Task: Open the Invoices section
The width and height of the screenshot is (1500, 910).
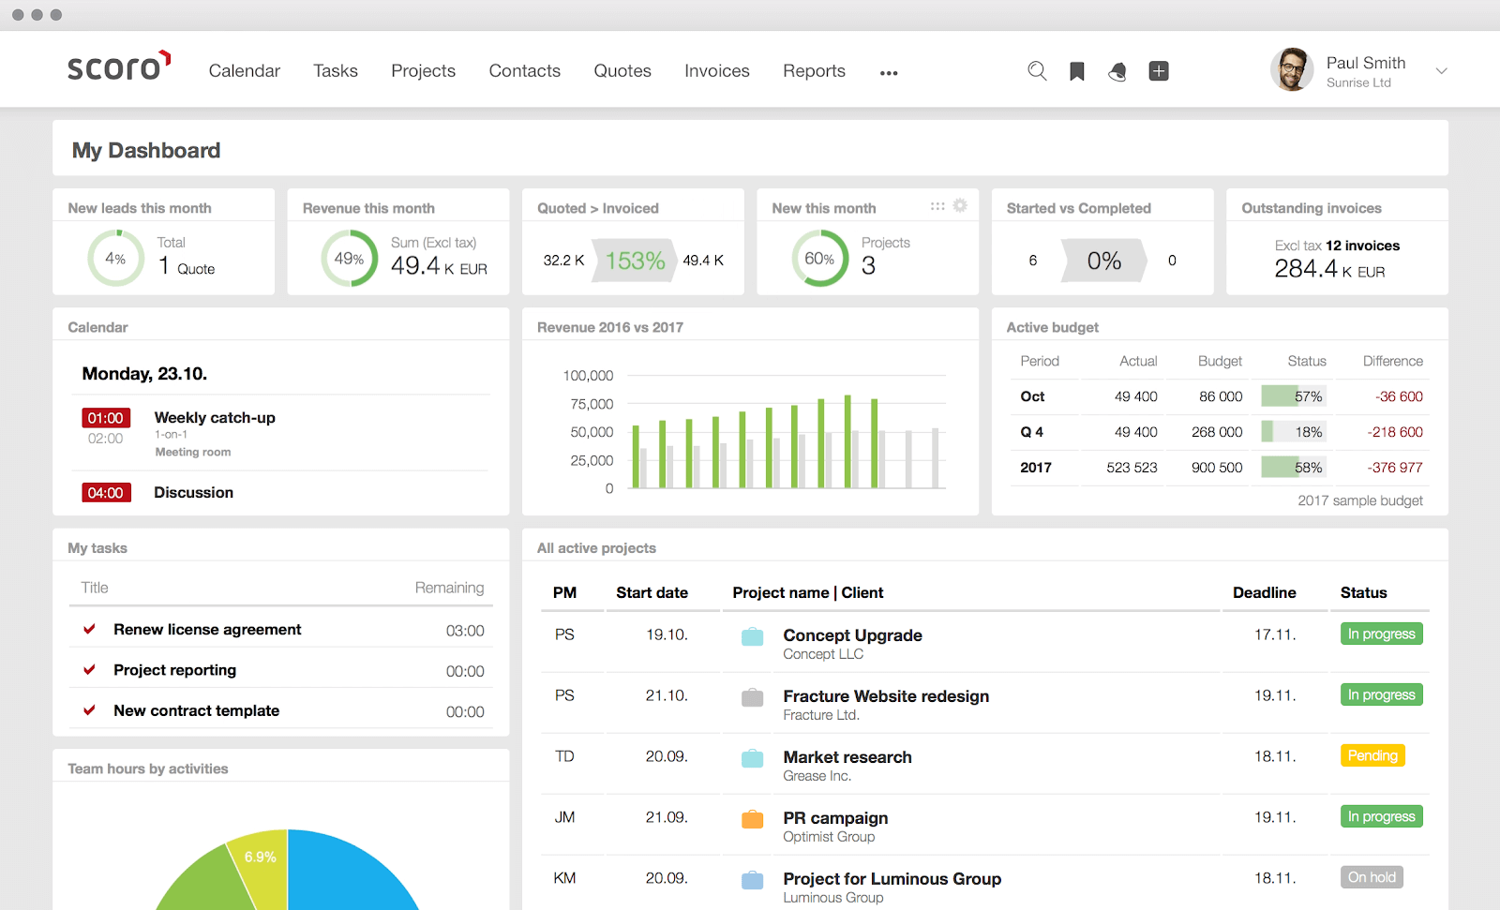Action: (716, 70)
